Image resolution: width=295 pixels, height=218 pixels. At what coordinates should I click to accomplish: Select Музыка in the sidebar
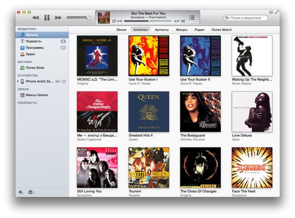[42, 35]
